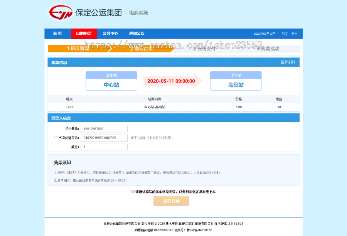Open the 通知公告 announcements menu
The image size is (347, 236).
tap(137, 34)
